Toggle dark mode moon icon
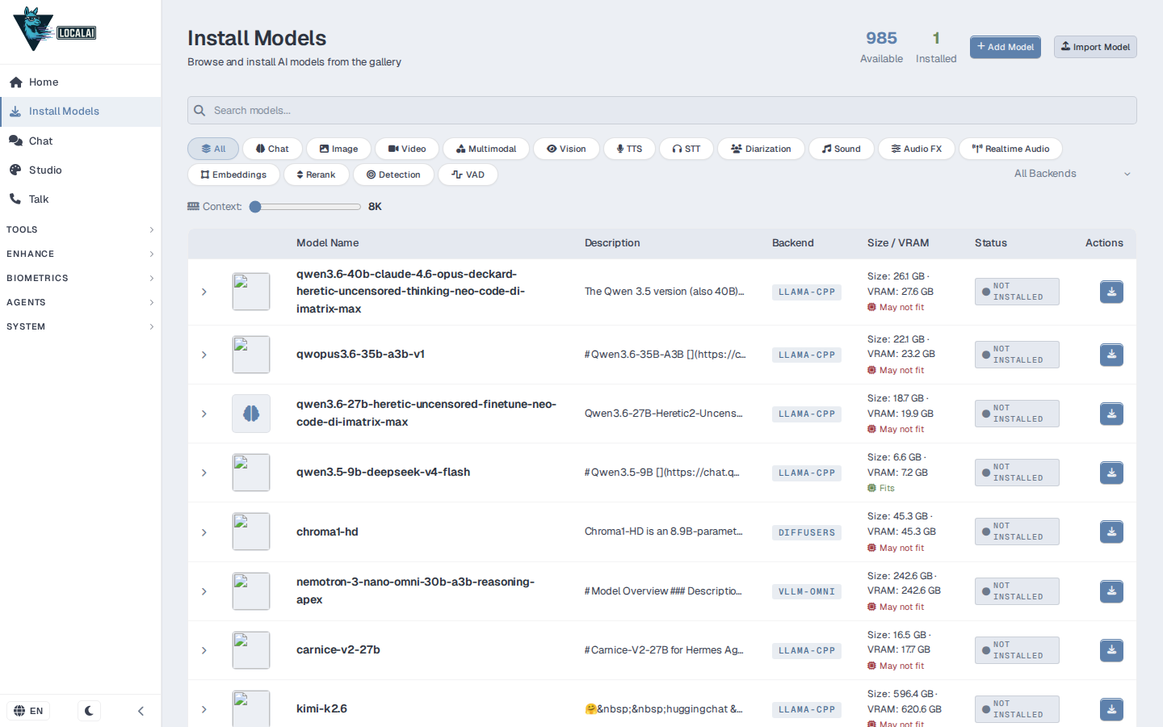Image resolution: width=1163 pixels, height=727 pixels. [89, 711]
